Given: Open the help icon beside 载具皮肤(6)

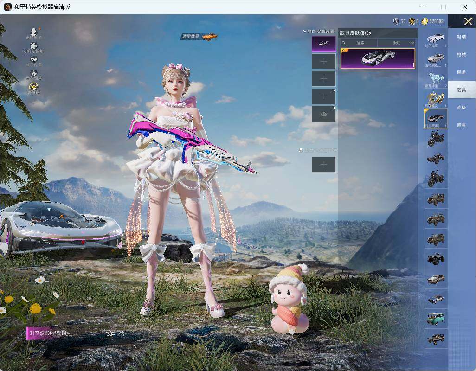Looking at the screenshot, I should pyautogui.click(x=368, y=33).
